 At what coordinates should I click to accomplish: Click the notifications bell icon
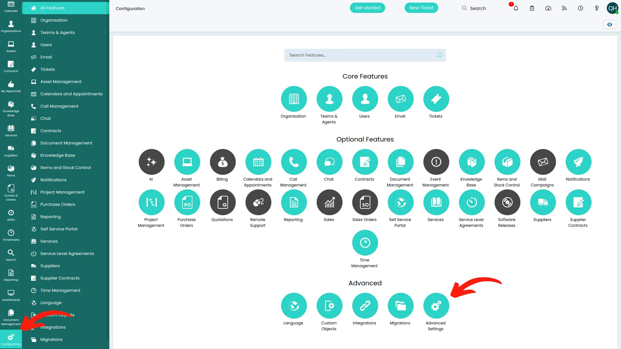pos(516,8)
